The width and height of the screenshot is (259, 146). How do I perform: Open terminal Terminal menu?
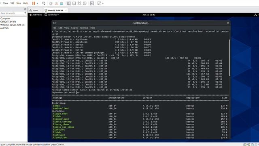click(x=84, y=28)
